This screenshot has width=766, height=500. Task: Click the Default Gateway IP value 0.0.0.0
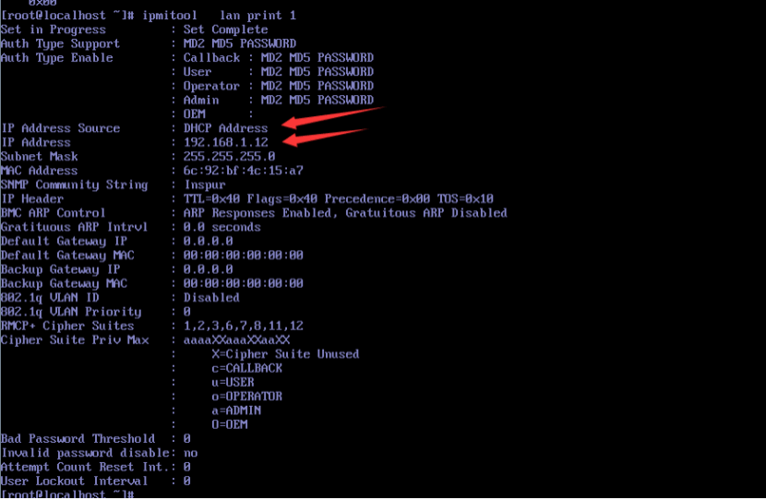tap(208, 241)
